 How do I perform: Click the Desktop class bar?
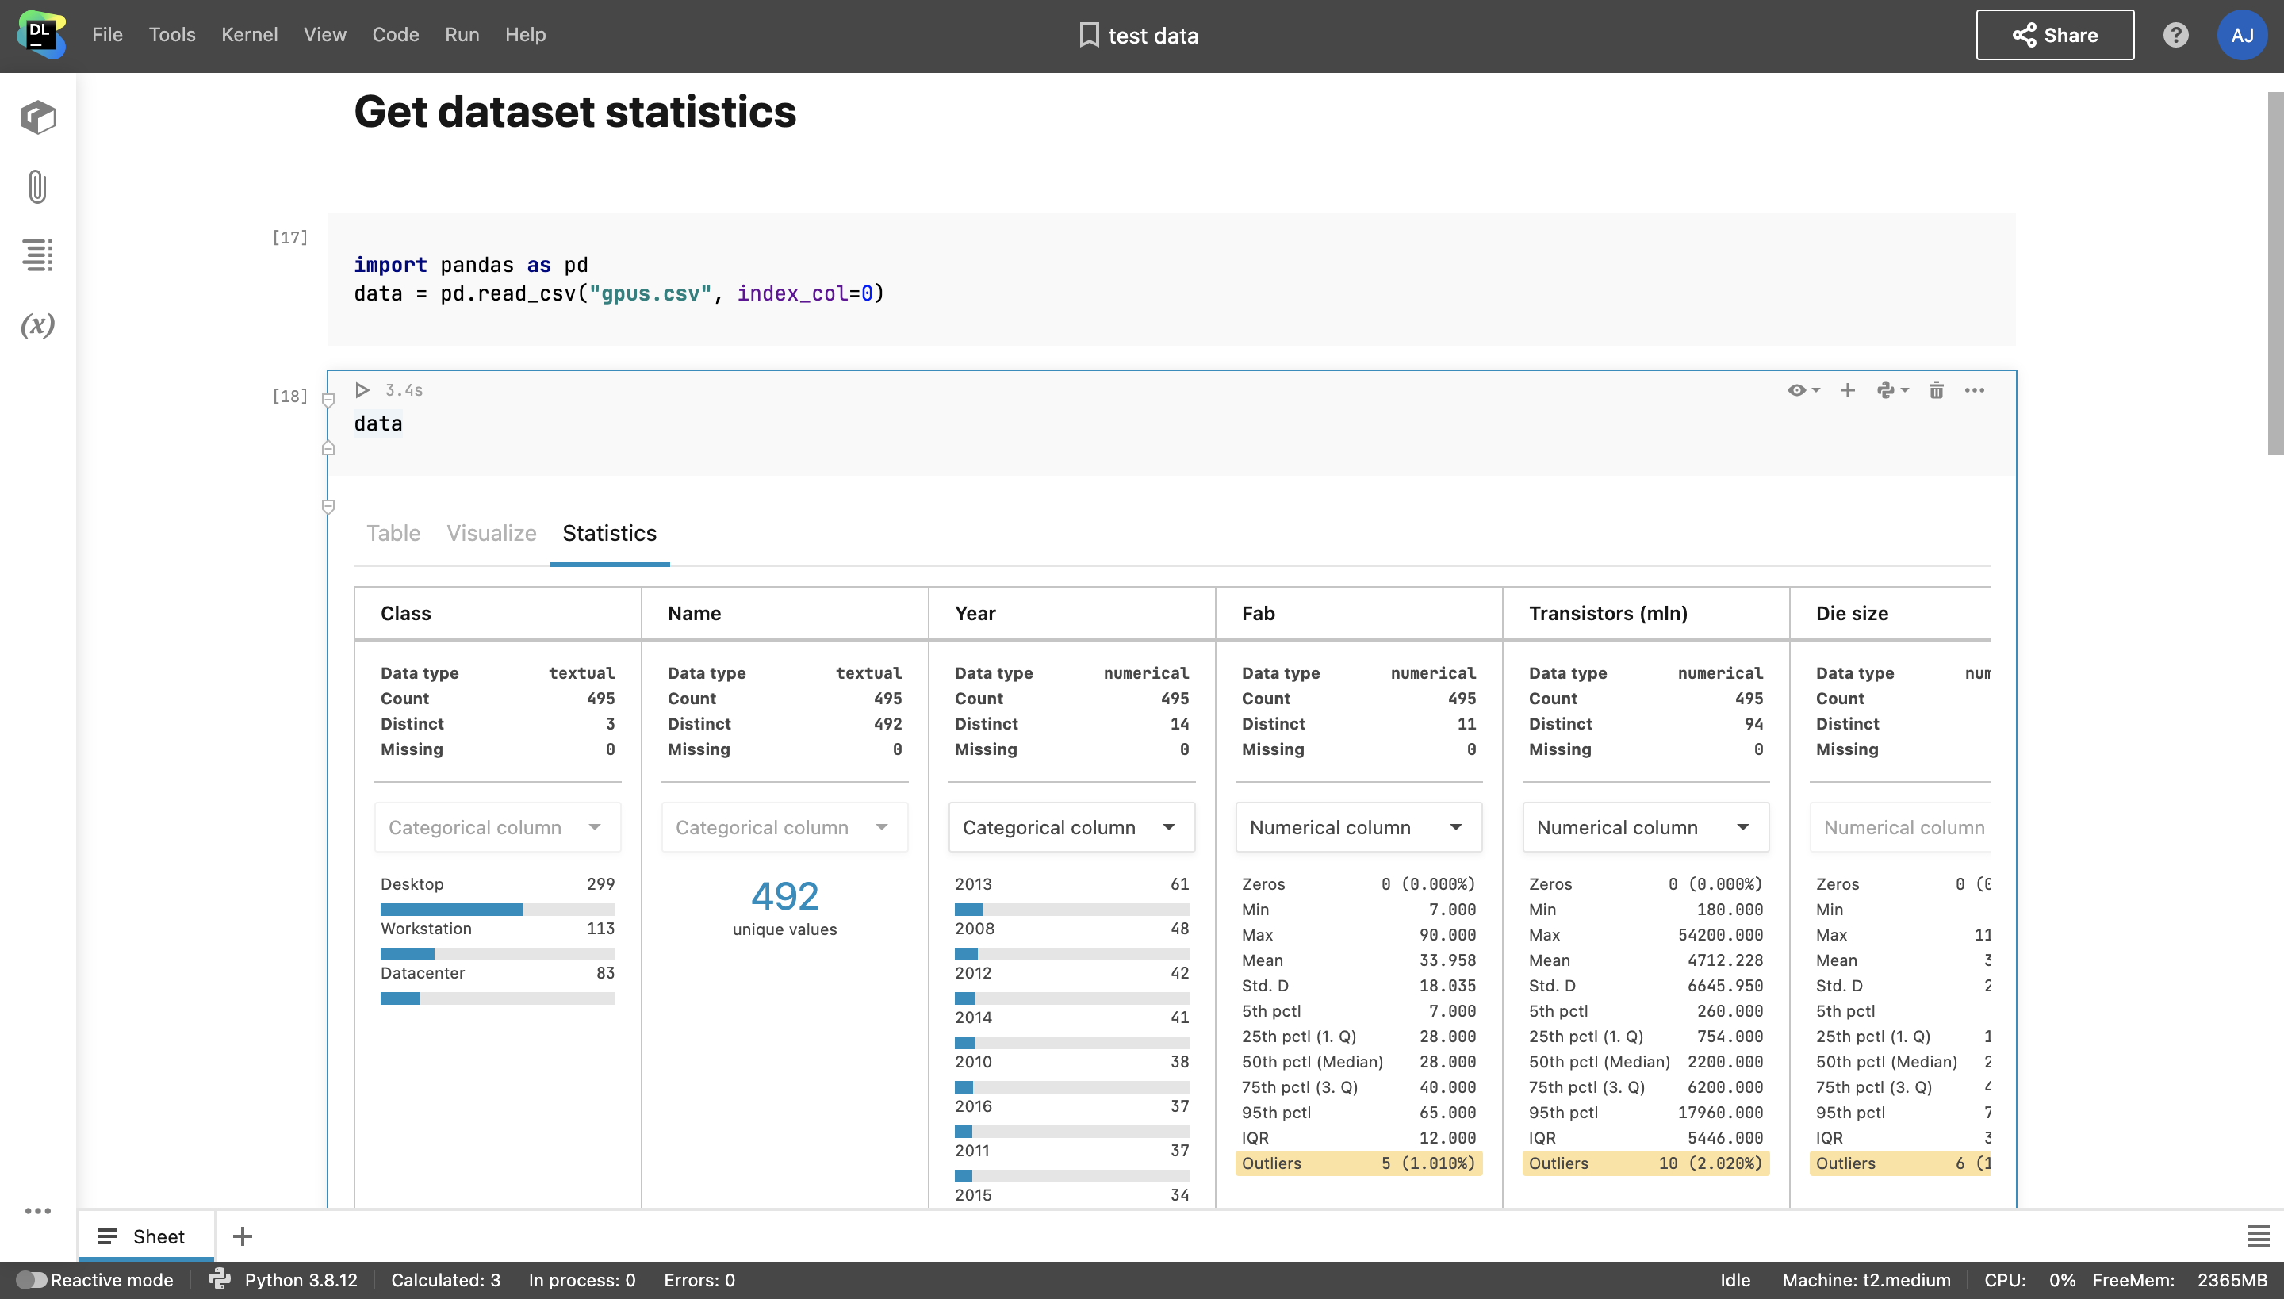pos(451,909)
